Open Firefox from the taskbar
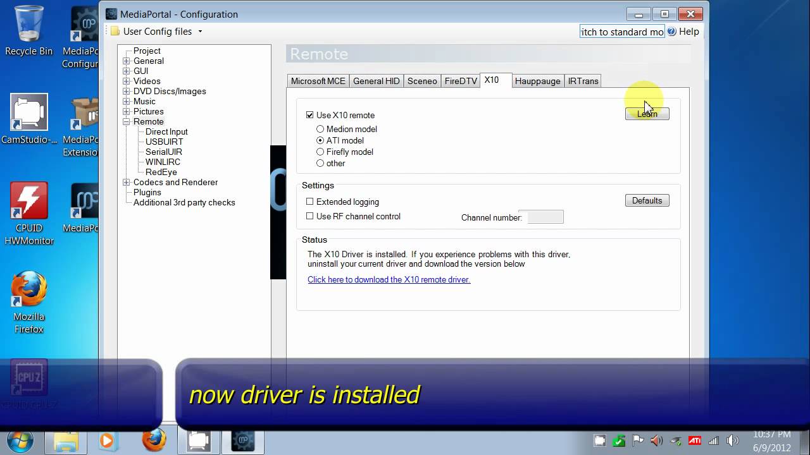810x455 pixels. (x=154, y=440)
